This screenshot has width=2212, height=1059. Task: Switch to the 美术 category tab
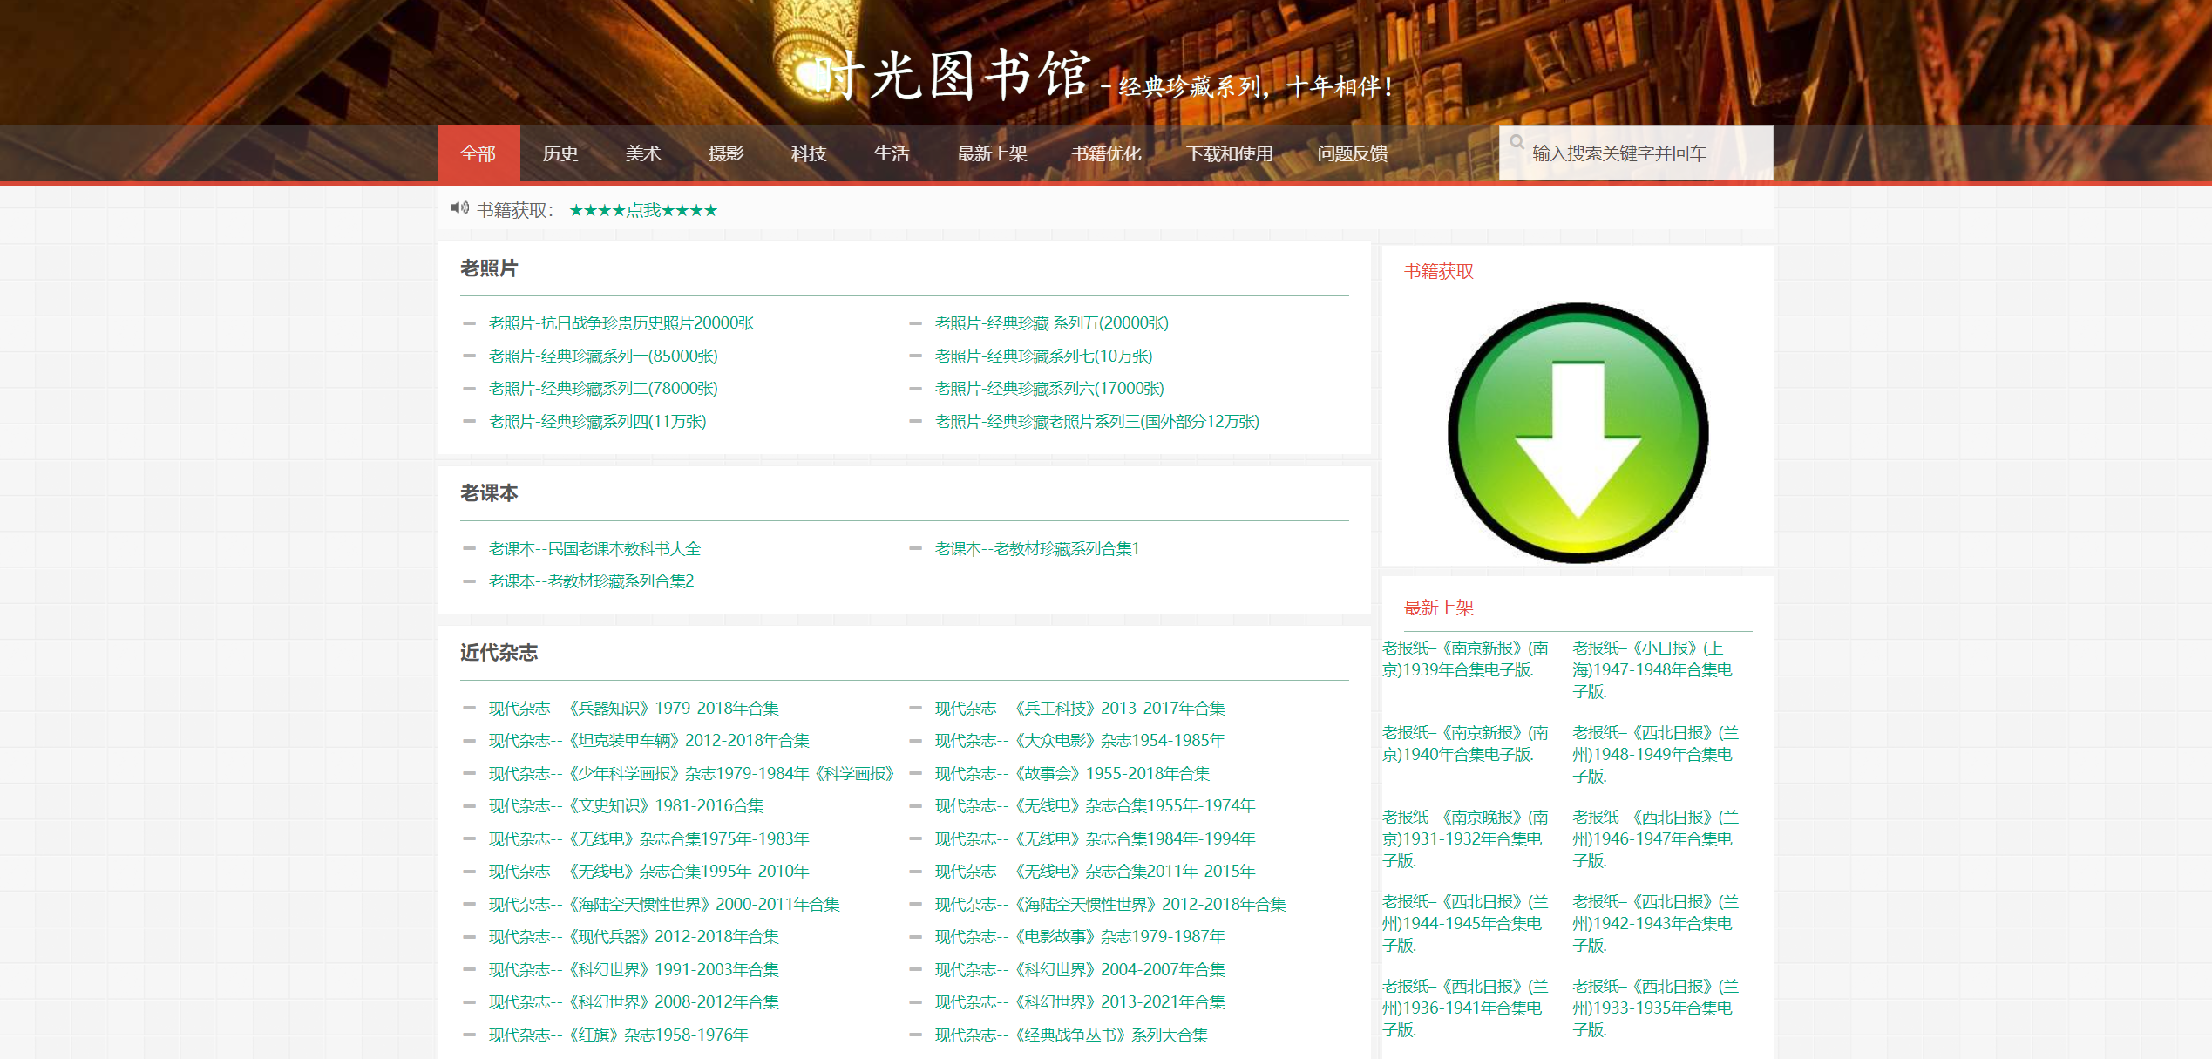643,153
